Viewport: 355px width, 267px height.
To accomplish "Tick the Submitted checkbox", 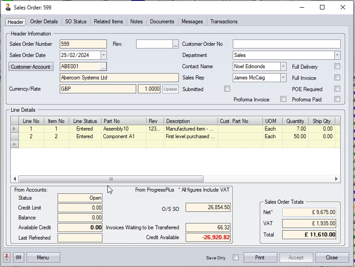I will tap(227, 89).
